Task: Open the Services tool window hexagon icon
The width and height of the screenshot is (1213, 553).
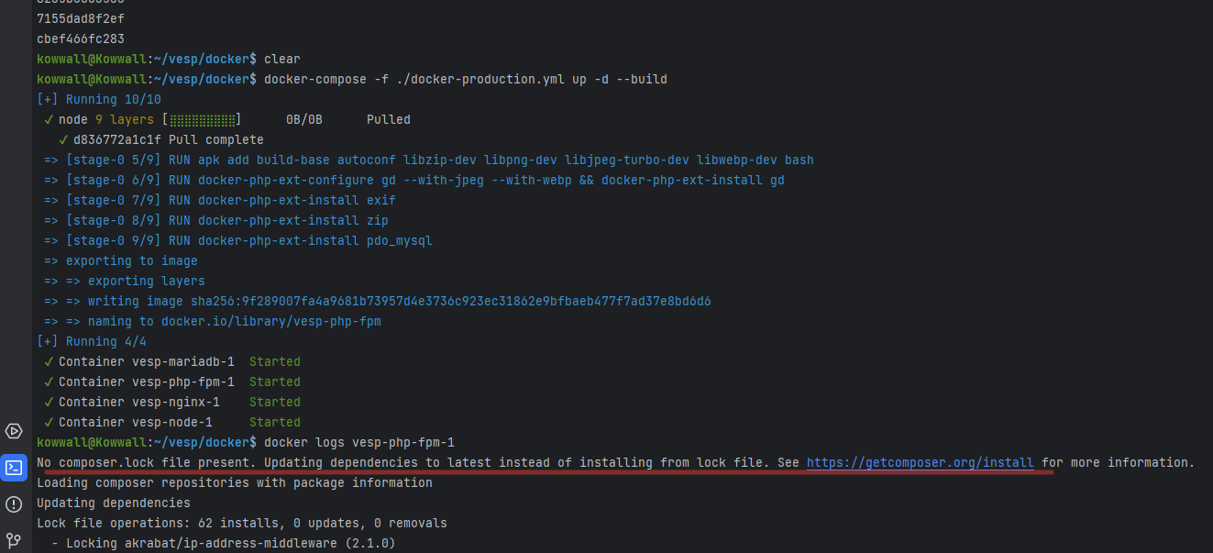Action: pos(14,431)
